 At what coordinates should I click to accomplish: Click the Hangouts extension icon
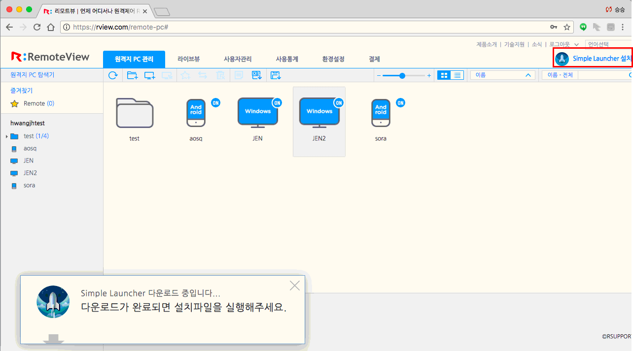[x=584, y=27]
